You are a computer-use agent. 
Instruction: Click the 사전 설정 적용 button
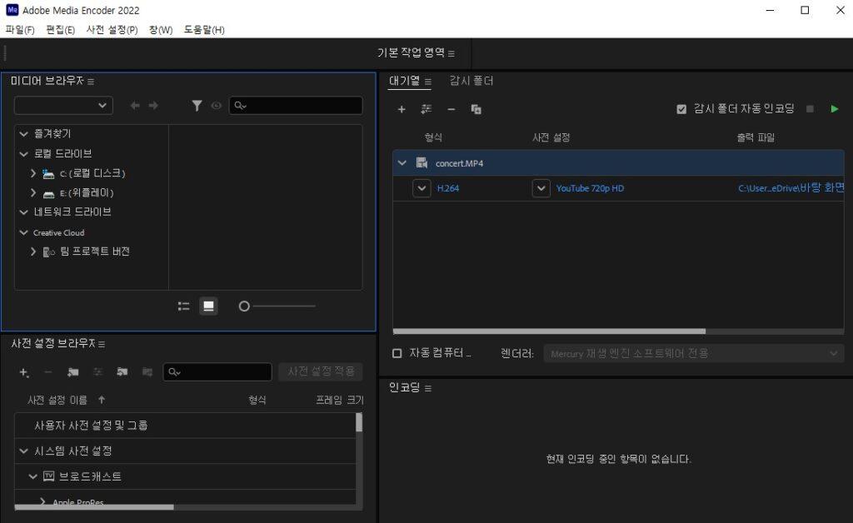321,371
